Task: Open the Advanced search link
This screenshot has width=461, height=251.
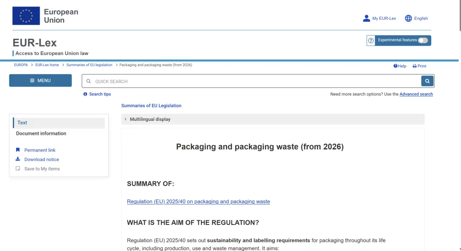Action: coord(416,94)
